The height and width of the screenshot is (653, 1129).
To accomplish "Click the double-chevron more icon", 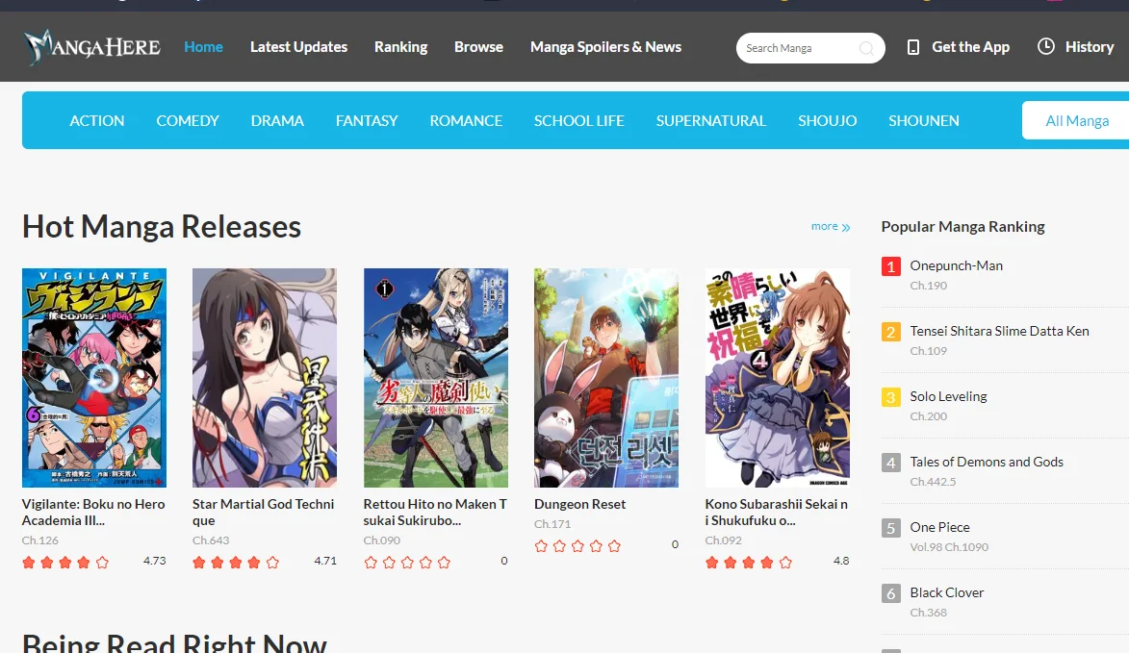I will tap(845, 226).
